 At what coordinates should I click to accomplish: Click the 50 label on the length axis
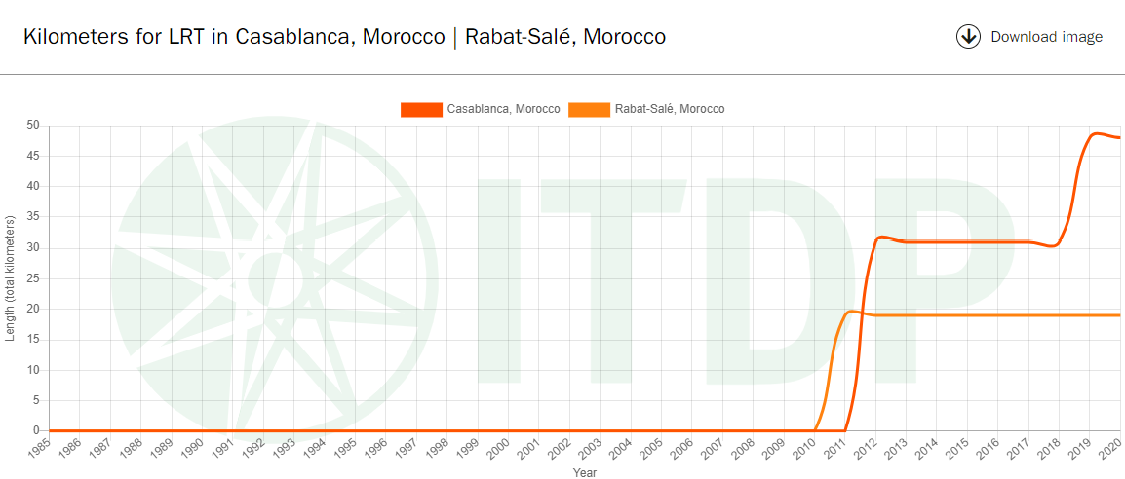32,125
